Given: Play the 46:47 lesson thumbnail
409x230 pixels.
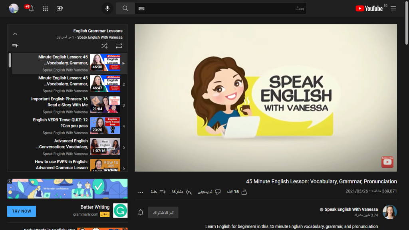Looking at the screenshot, I should 105,83.
